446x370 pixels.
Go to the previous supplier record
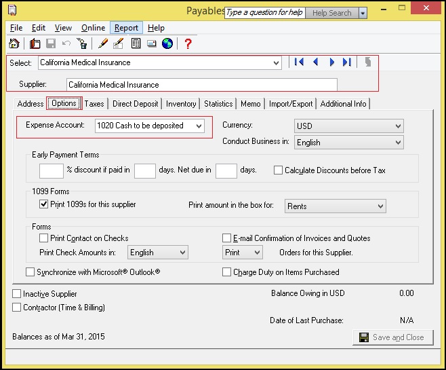coord(315,62)
